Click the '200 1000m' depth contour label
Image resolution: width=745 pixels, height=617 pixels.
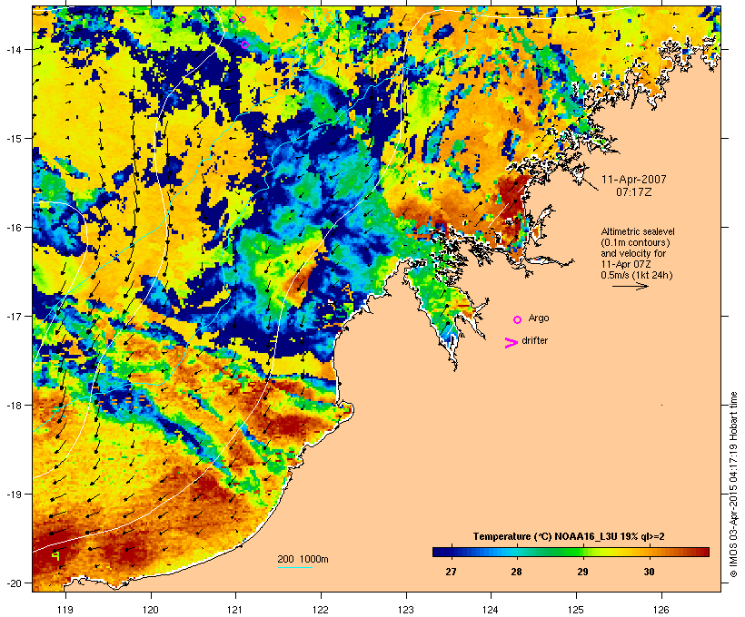pos(303,559)
